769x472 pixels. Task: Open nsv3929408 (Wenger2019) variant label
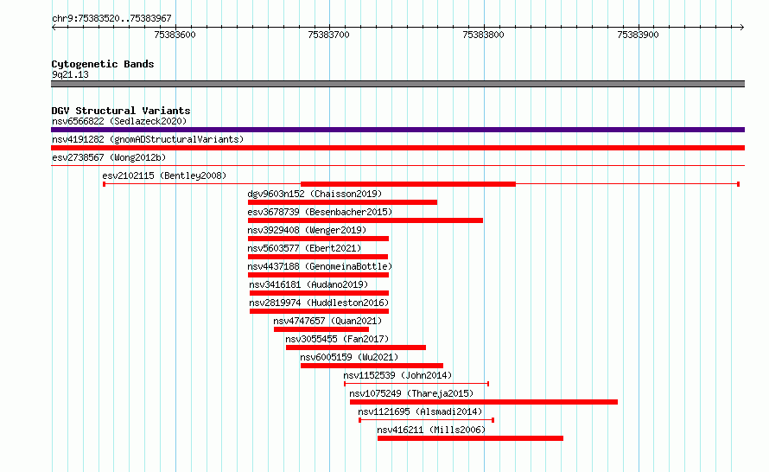click(307, 230)
